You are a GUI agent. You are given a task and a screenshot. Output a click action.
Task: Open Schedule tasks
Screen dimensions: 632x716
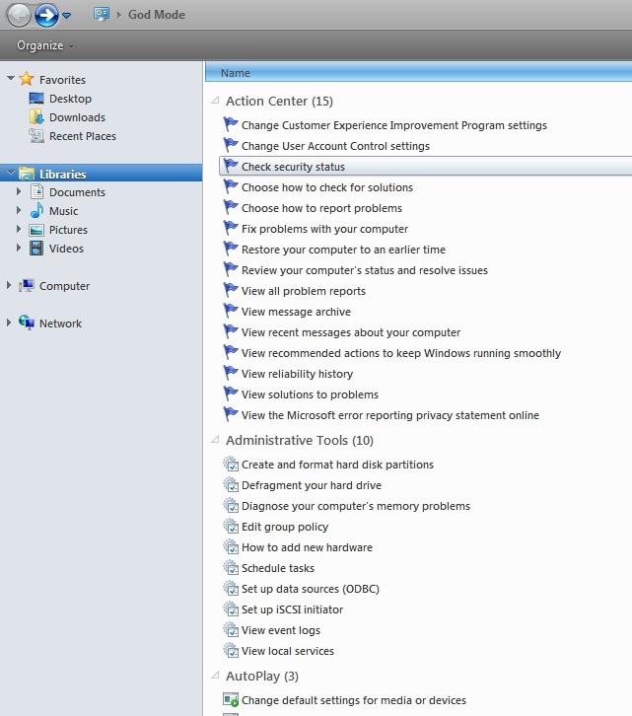pyautogui.click(x=278, y=568)
